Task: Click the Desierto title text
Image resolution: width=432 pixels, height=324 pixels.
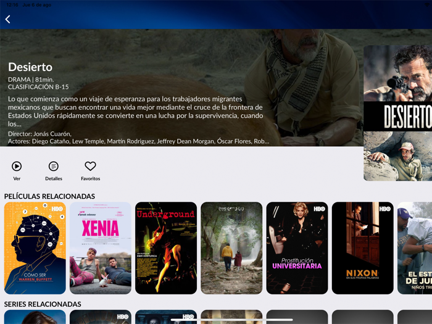Action: (x=30, y=67)
